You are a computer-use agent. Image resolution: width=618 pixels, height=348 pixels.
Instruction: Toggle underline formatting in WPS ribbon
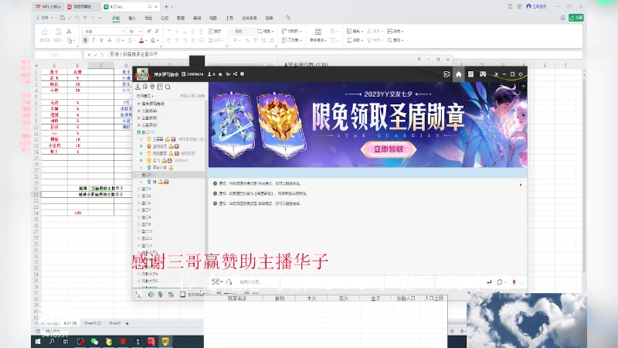(101, 40)
